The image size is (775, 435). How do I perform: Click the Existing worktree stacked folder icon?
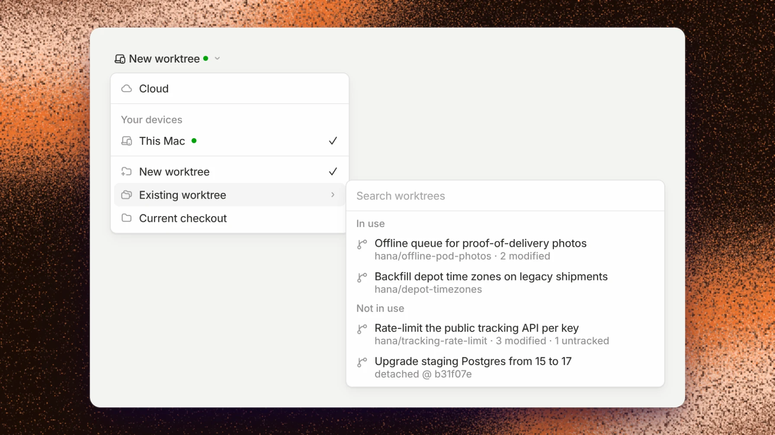coord(126,195)
